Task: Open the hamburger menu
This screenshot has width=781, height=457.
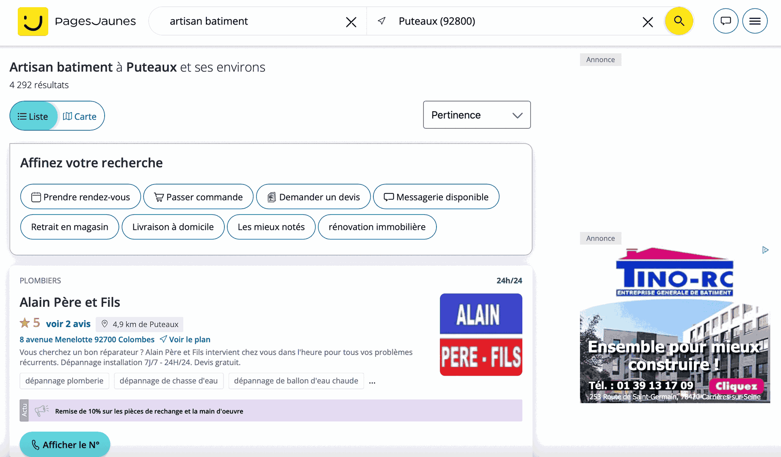Action: coord(755,21)
